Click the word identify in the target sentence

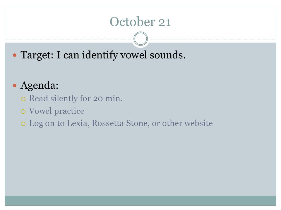100,55
